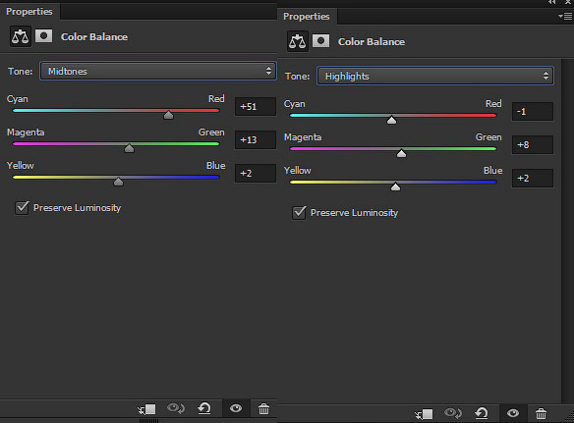Click the Color Balance scales icon in right panel
The width and height of the screenshot is (574, 423).
coord(297,41)
